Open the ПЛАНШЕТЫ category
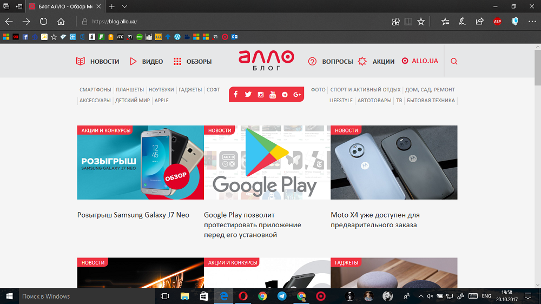This screenshot has width=541, height=304. (x=130, y=90)
